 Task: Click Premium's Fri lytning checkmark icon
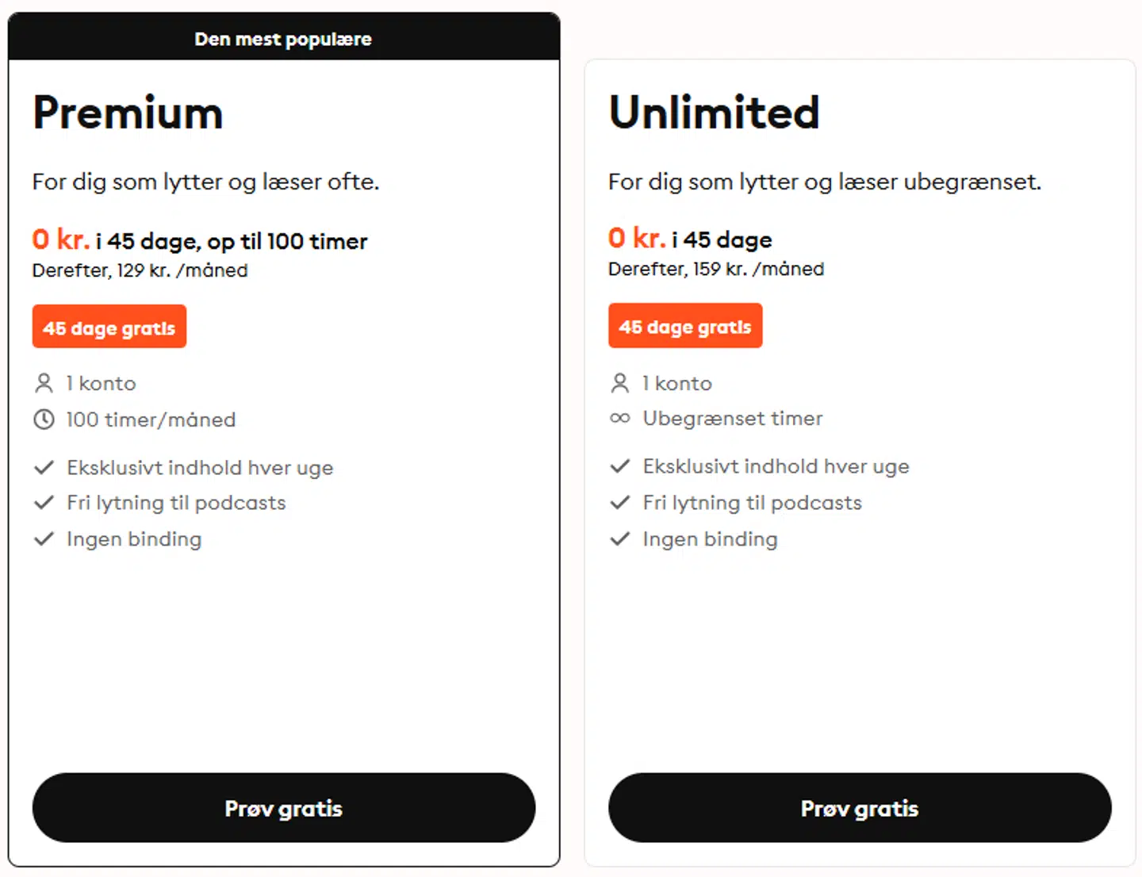(x=44, y=503)
